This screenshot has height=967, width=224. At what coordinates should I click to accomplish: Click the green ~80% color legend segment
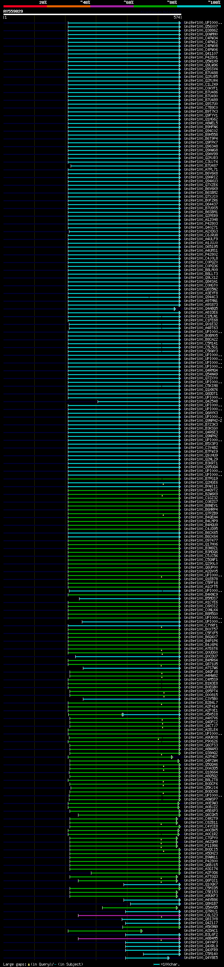click(155, 6)
